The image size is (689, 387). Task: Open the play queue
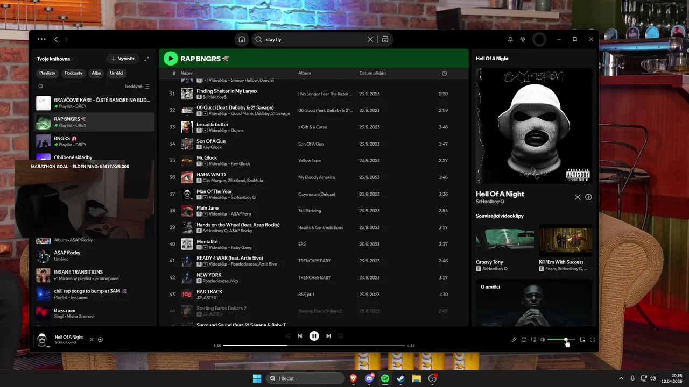pos(524,340)
